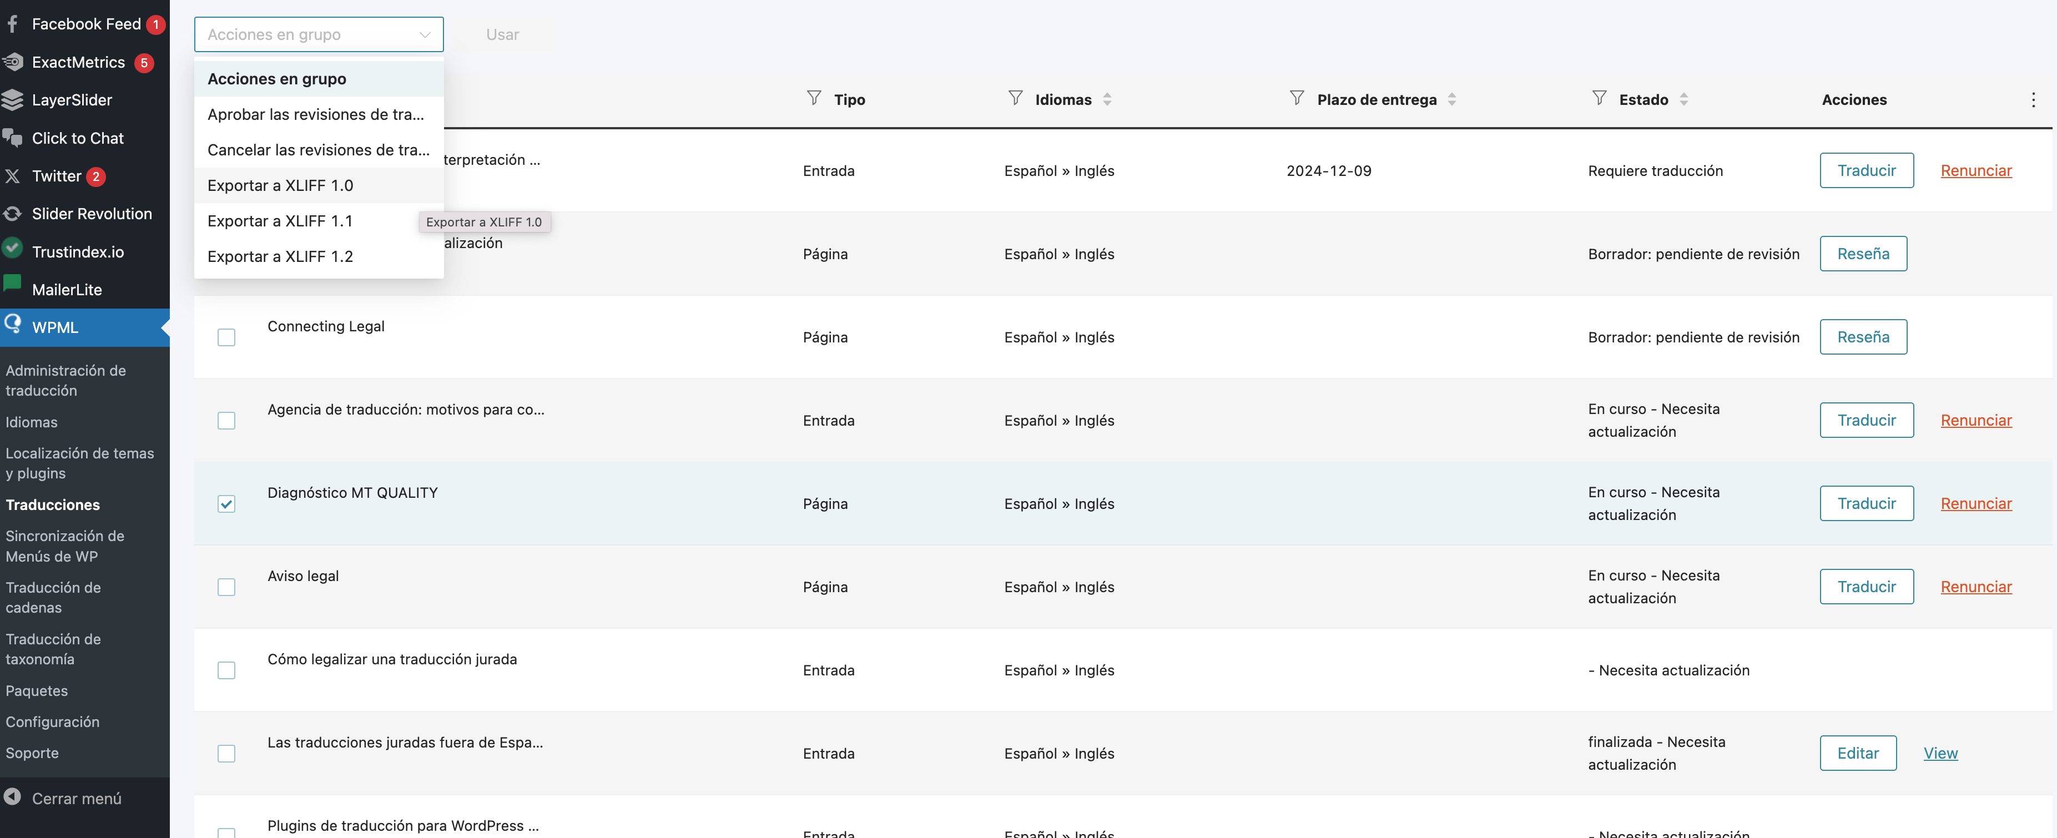
Task: Click the LayerSlider stack icon in sidebar
Action: (x=13, y=100)
